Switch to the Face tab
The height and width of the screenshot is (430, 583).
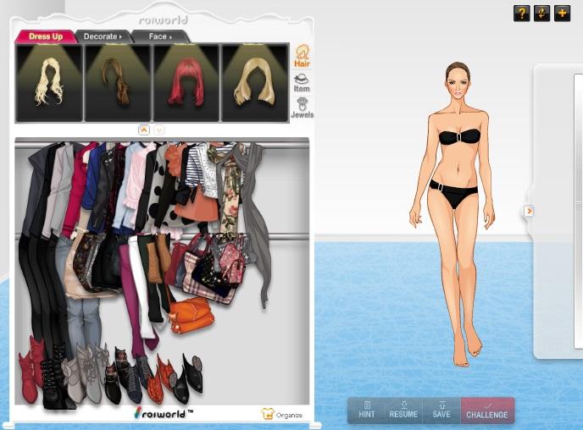tap(159, 36)
